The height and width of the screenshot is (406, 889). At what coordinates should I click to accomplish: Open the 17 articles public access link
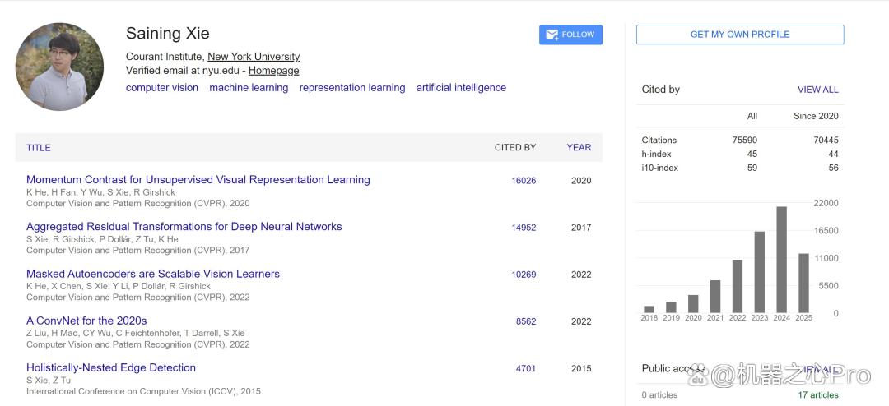[818, 395]
